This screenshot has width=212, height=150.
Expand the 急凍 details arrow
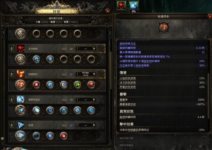(94, 125)
